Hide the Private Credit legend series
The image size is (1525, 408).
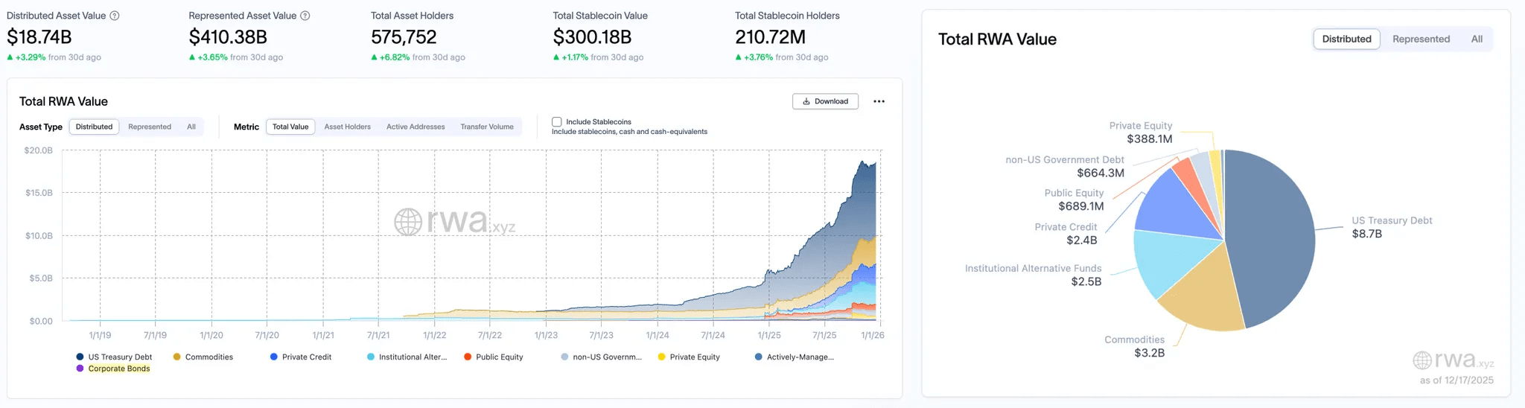point(274,357)
